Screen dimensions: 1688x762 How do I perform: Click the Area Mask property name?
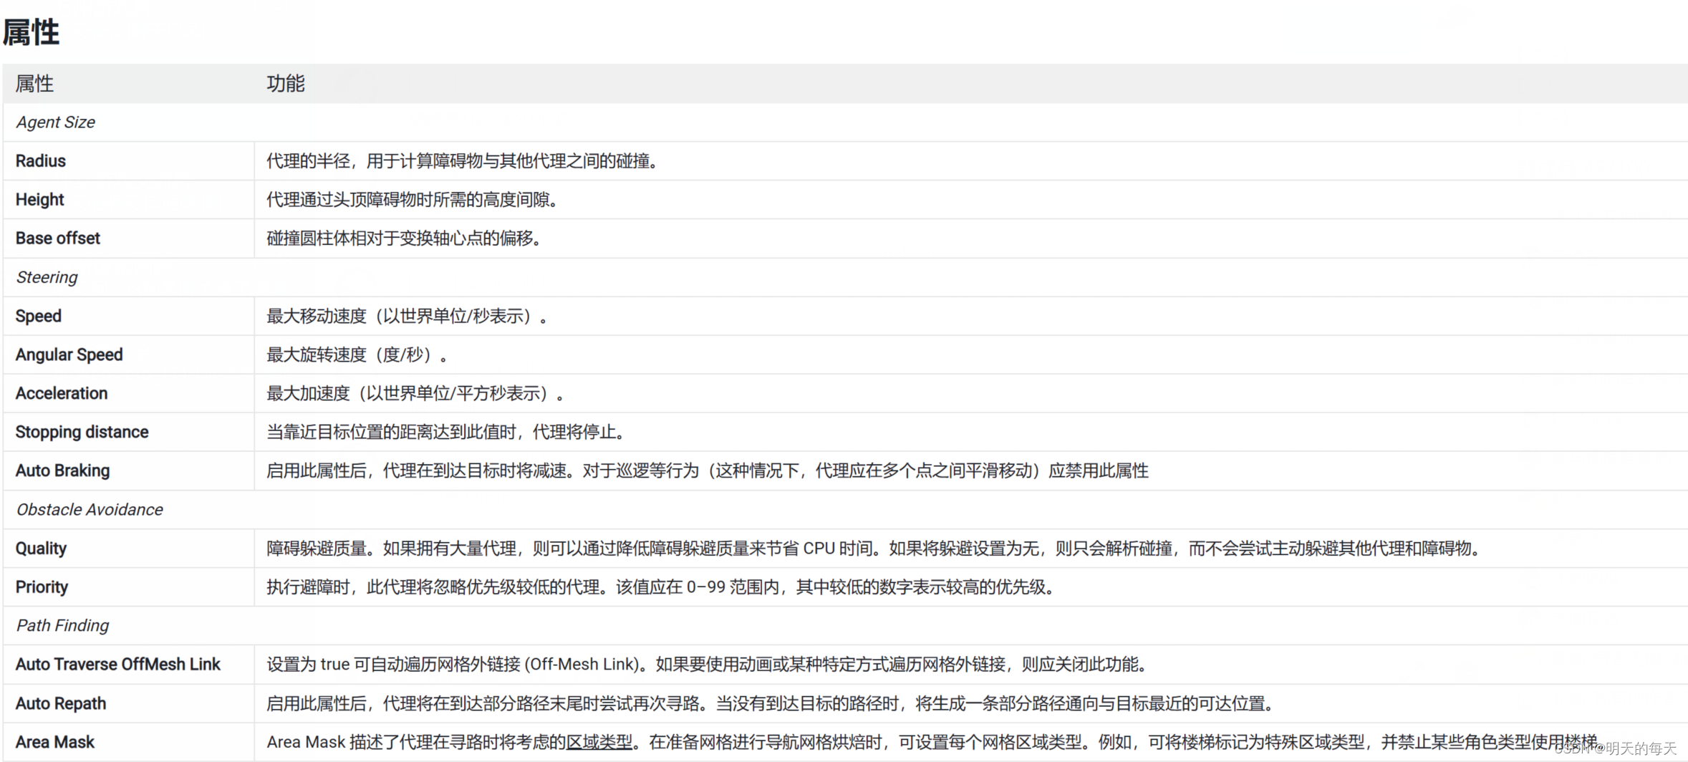pyautogui.click(x=55, y=742)
